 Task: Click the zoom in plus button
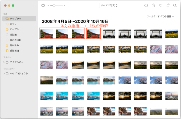tap(65, 5)
